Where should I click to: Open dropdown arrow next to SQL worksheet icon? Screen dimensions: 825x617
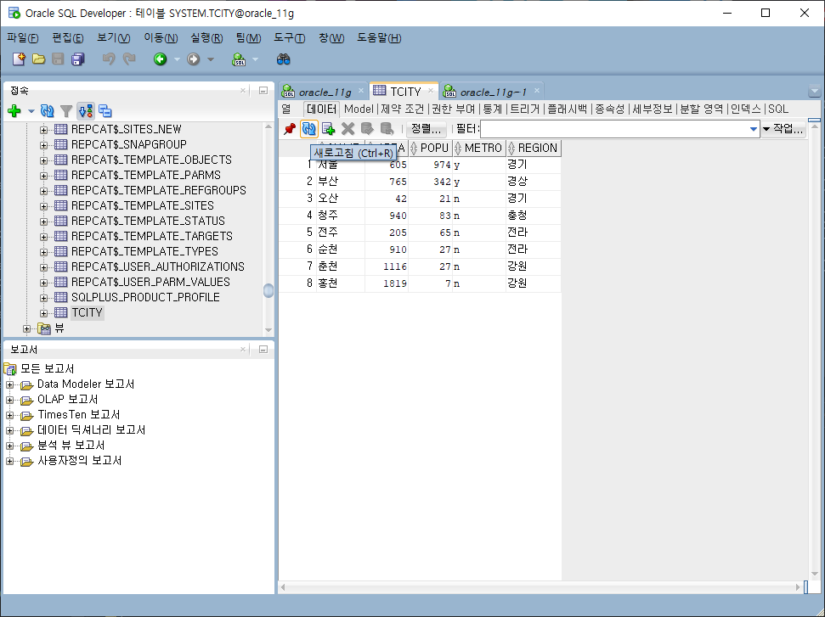tap(255, 59)
